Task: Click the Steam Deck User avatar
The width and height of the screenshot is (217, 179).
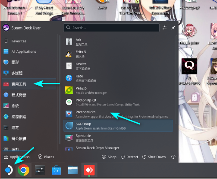Action: [x=6, y=28]
